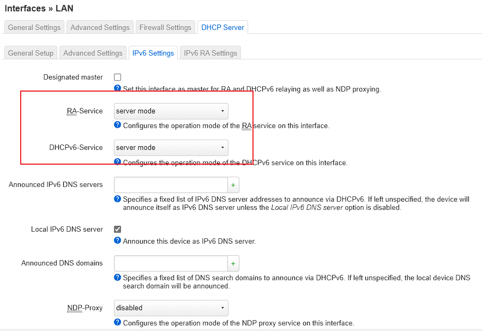
Task: Click the Announced IPv6 DNS servers field
Action: (x=170, y=185)
